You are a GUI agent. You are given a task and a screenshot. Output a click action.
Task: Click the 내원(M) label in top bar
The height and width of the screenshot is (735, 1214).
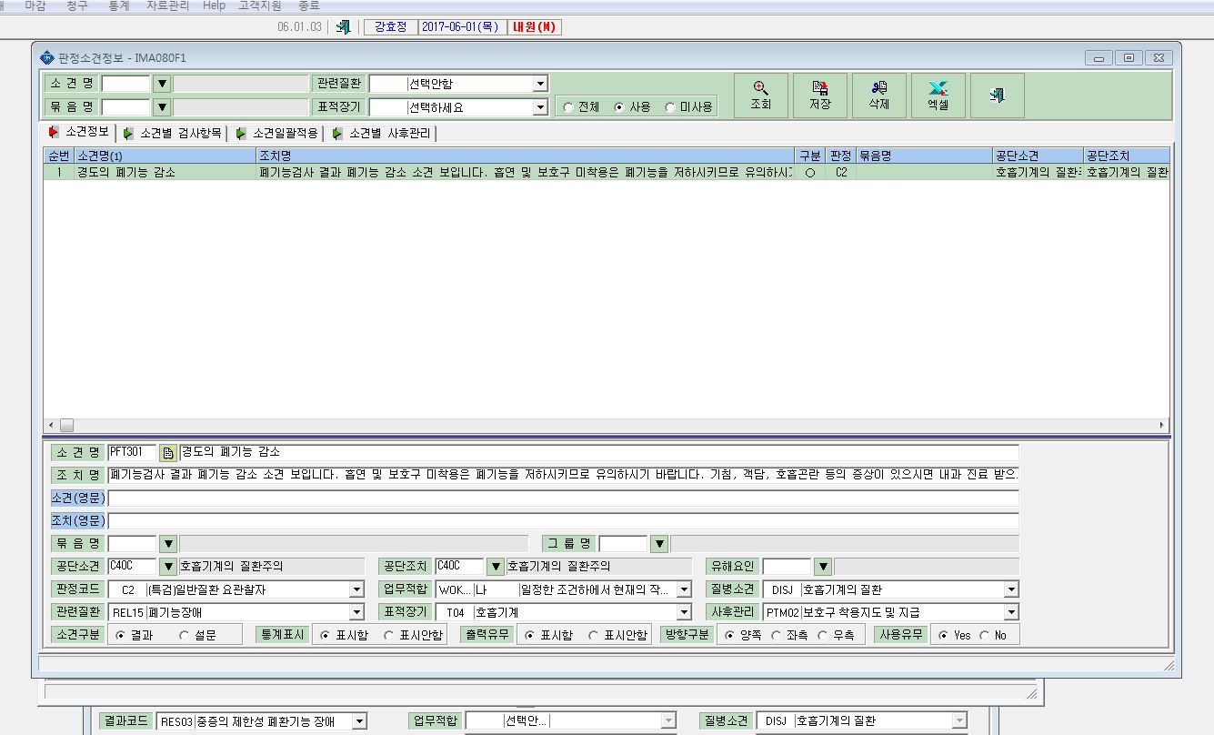pos(534,27)
